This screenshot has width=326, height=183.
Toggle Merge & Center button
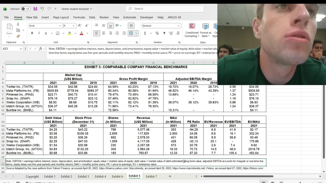pyautogui.click(x=131, y=33)
